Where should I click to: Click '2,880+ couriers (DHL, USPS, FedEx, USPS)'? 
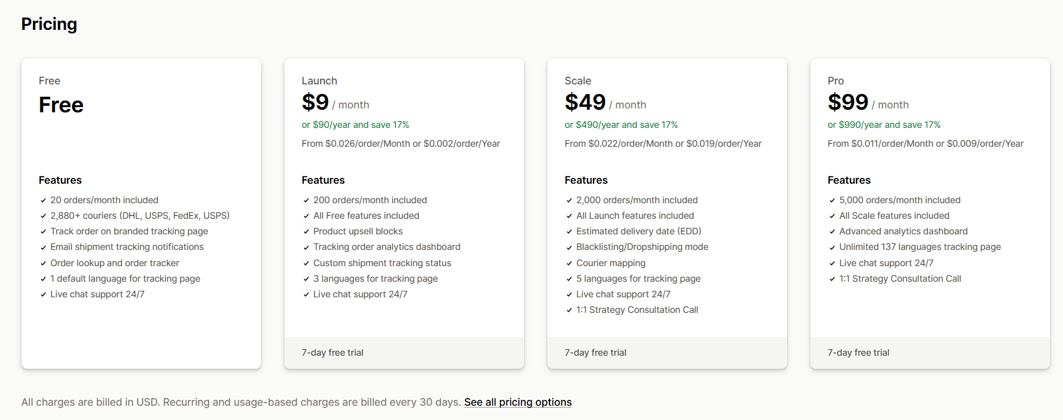coord(140,216)
